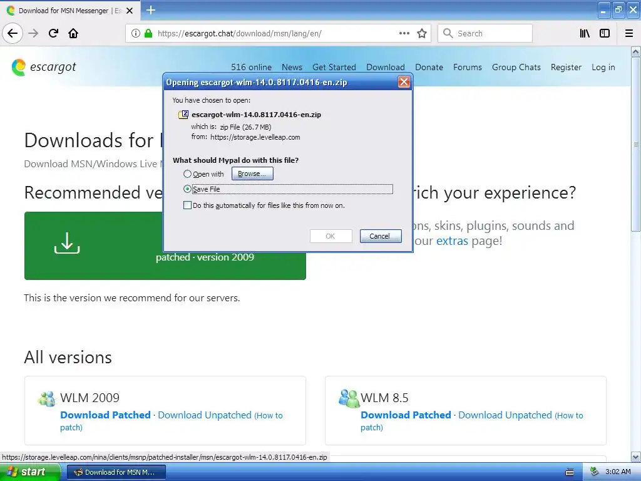
Task: Click the OK button in dialog
Action: pos(331,236)
